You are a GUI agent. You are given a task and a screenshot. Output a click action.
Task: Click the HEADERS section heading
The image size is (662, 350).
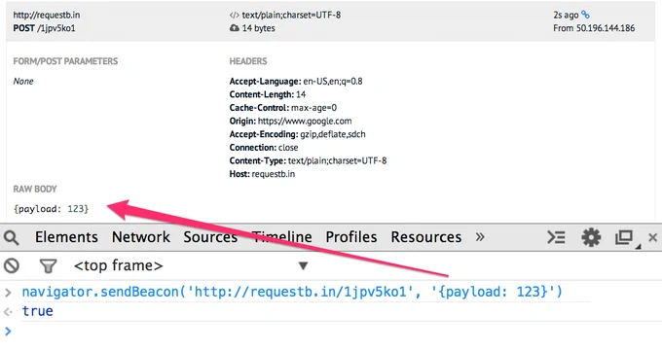coord(248,61)
